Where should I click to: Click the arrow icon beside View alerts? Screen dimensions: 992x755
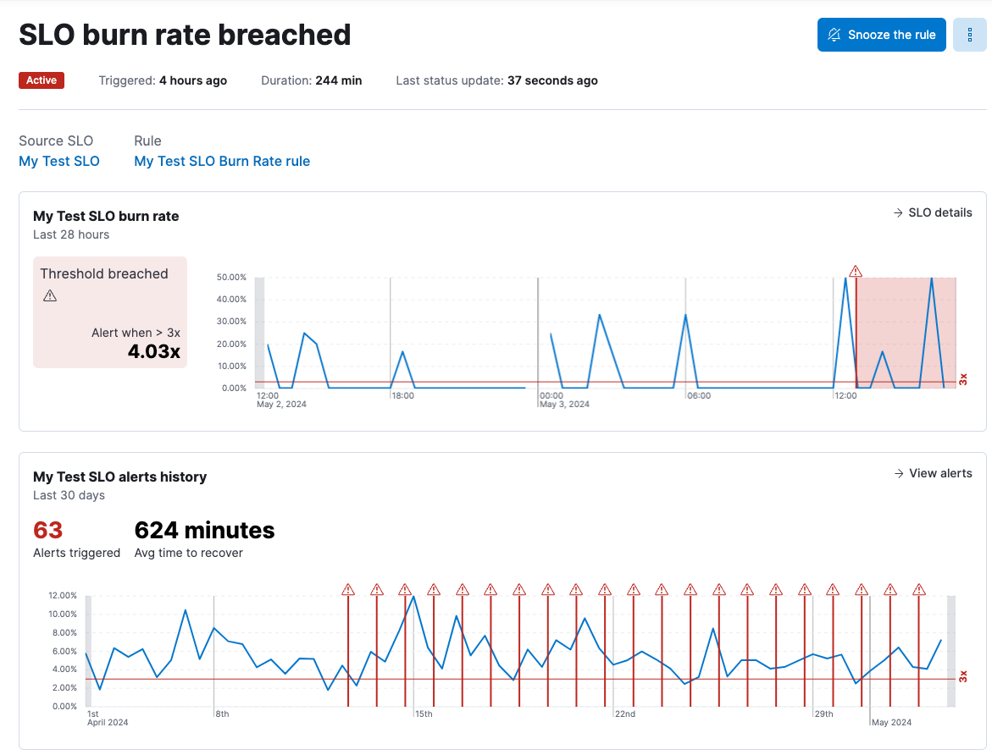click(x=899, y=473)
